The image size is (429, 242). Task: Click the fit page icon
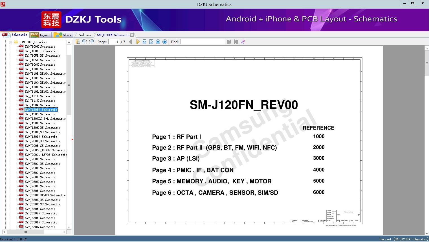tap(151, 42)
